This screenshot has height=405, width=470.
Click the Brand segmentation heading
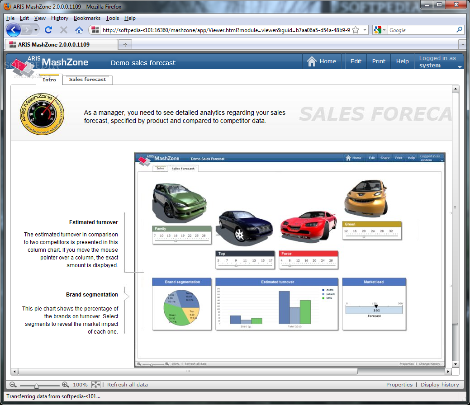pyautogui.click(x=92, y=295)
